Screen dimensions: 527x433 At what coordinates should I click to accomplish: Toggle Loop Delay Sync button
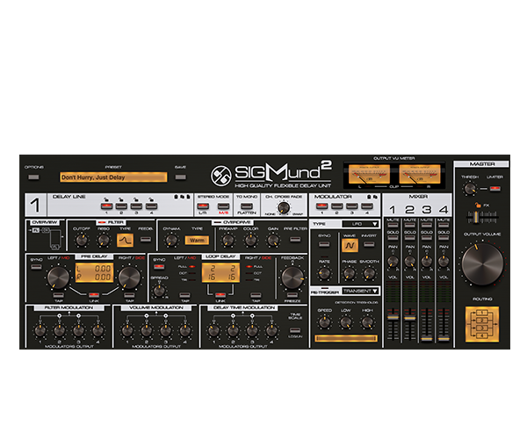159,267
